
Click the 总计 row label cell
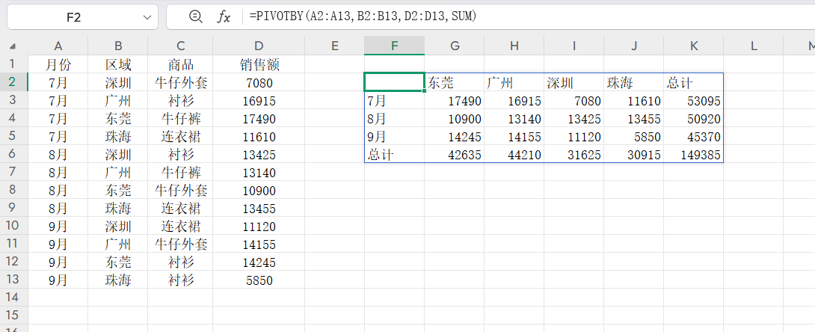tap(394, 155)
